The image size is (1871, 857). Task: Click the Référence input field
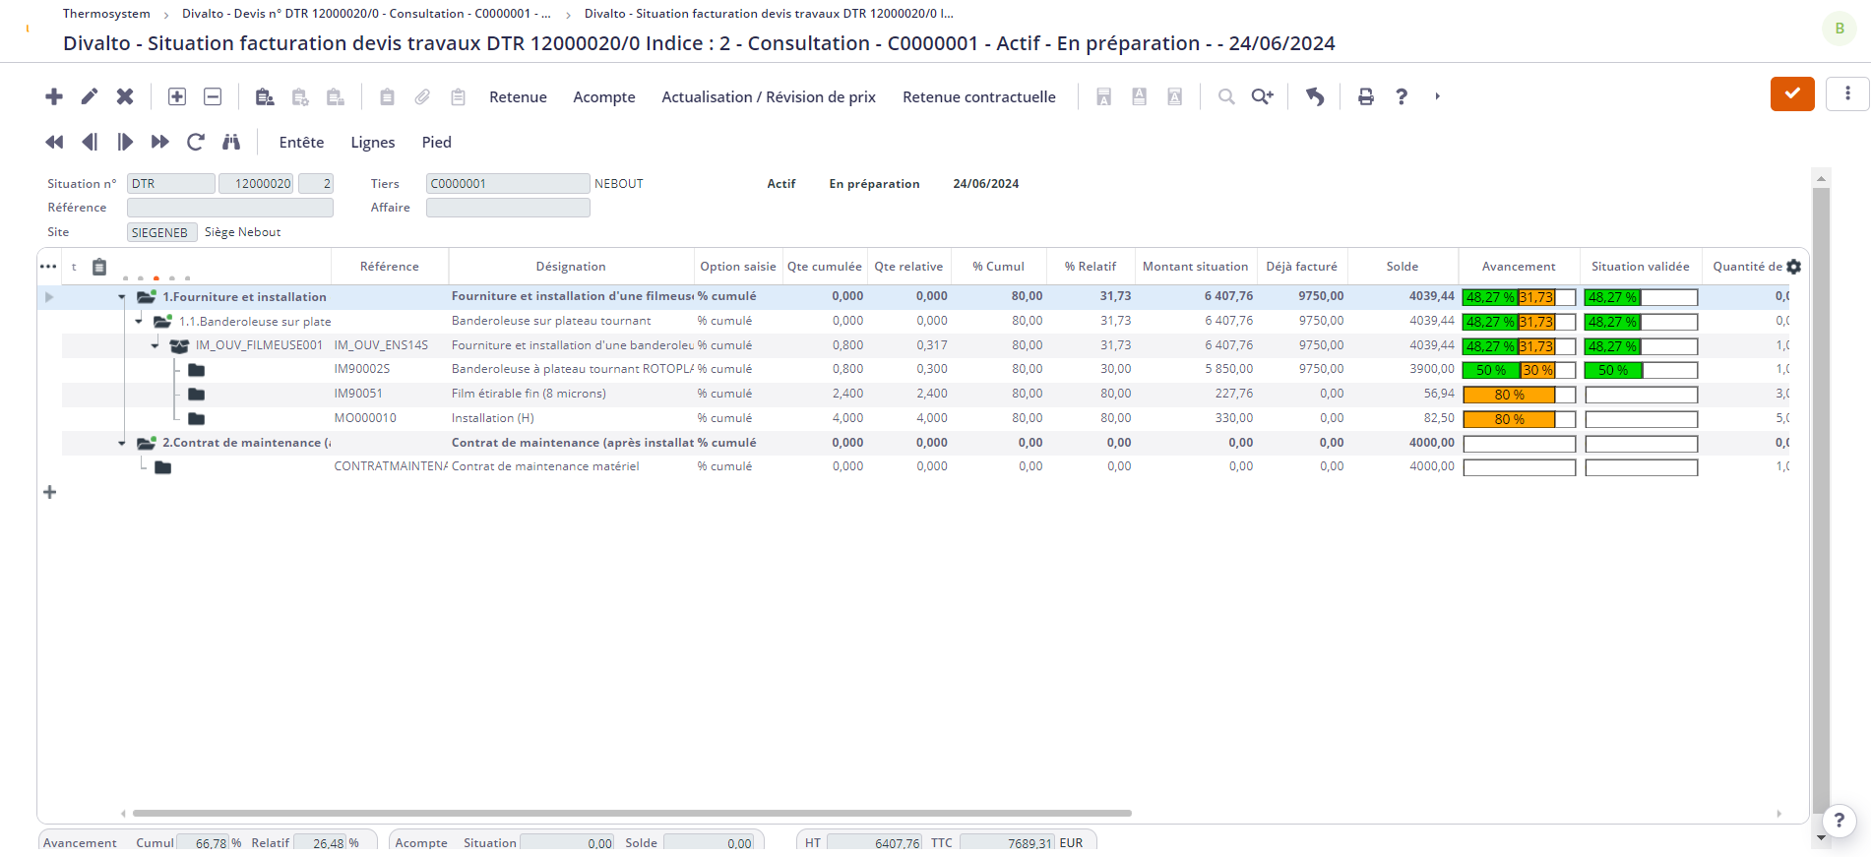tap(230, 208)
